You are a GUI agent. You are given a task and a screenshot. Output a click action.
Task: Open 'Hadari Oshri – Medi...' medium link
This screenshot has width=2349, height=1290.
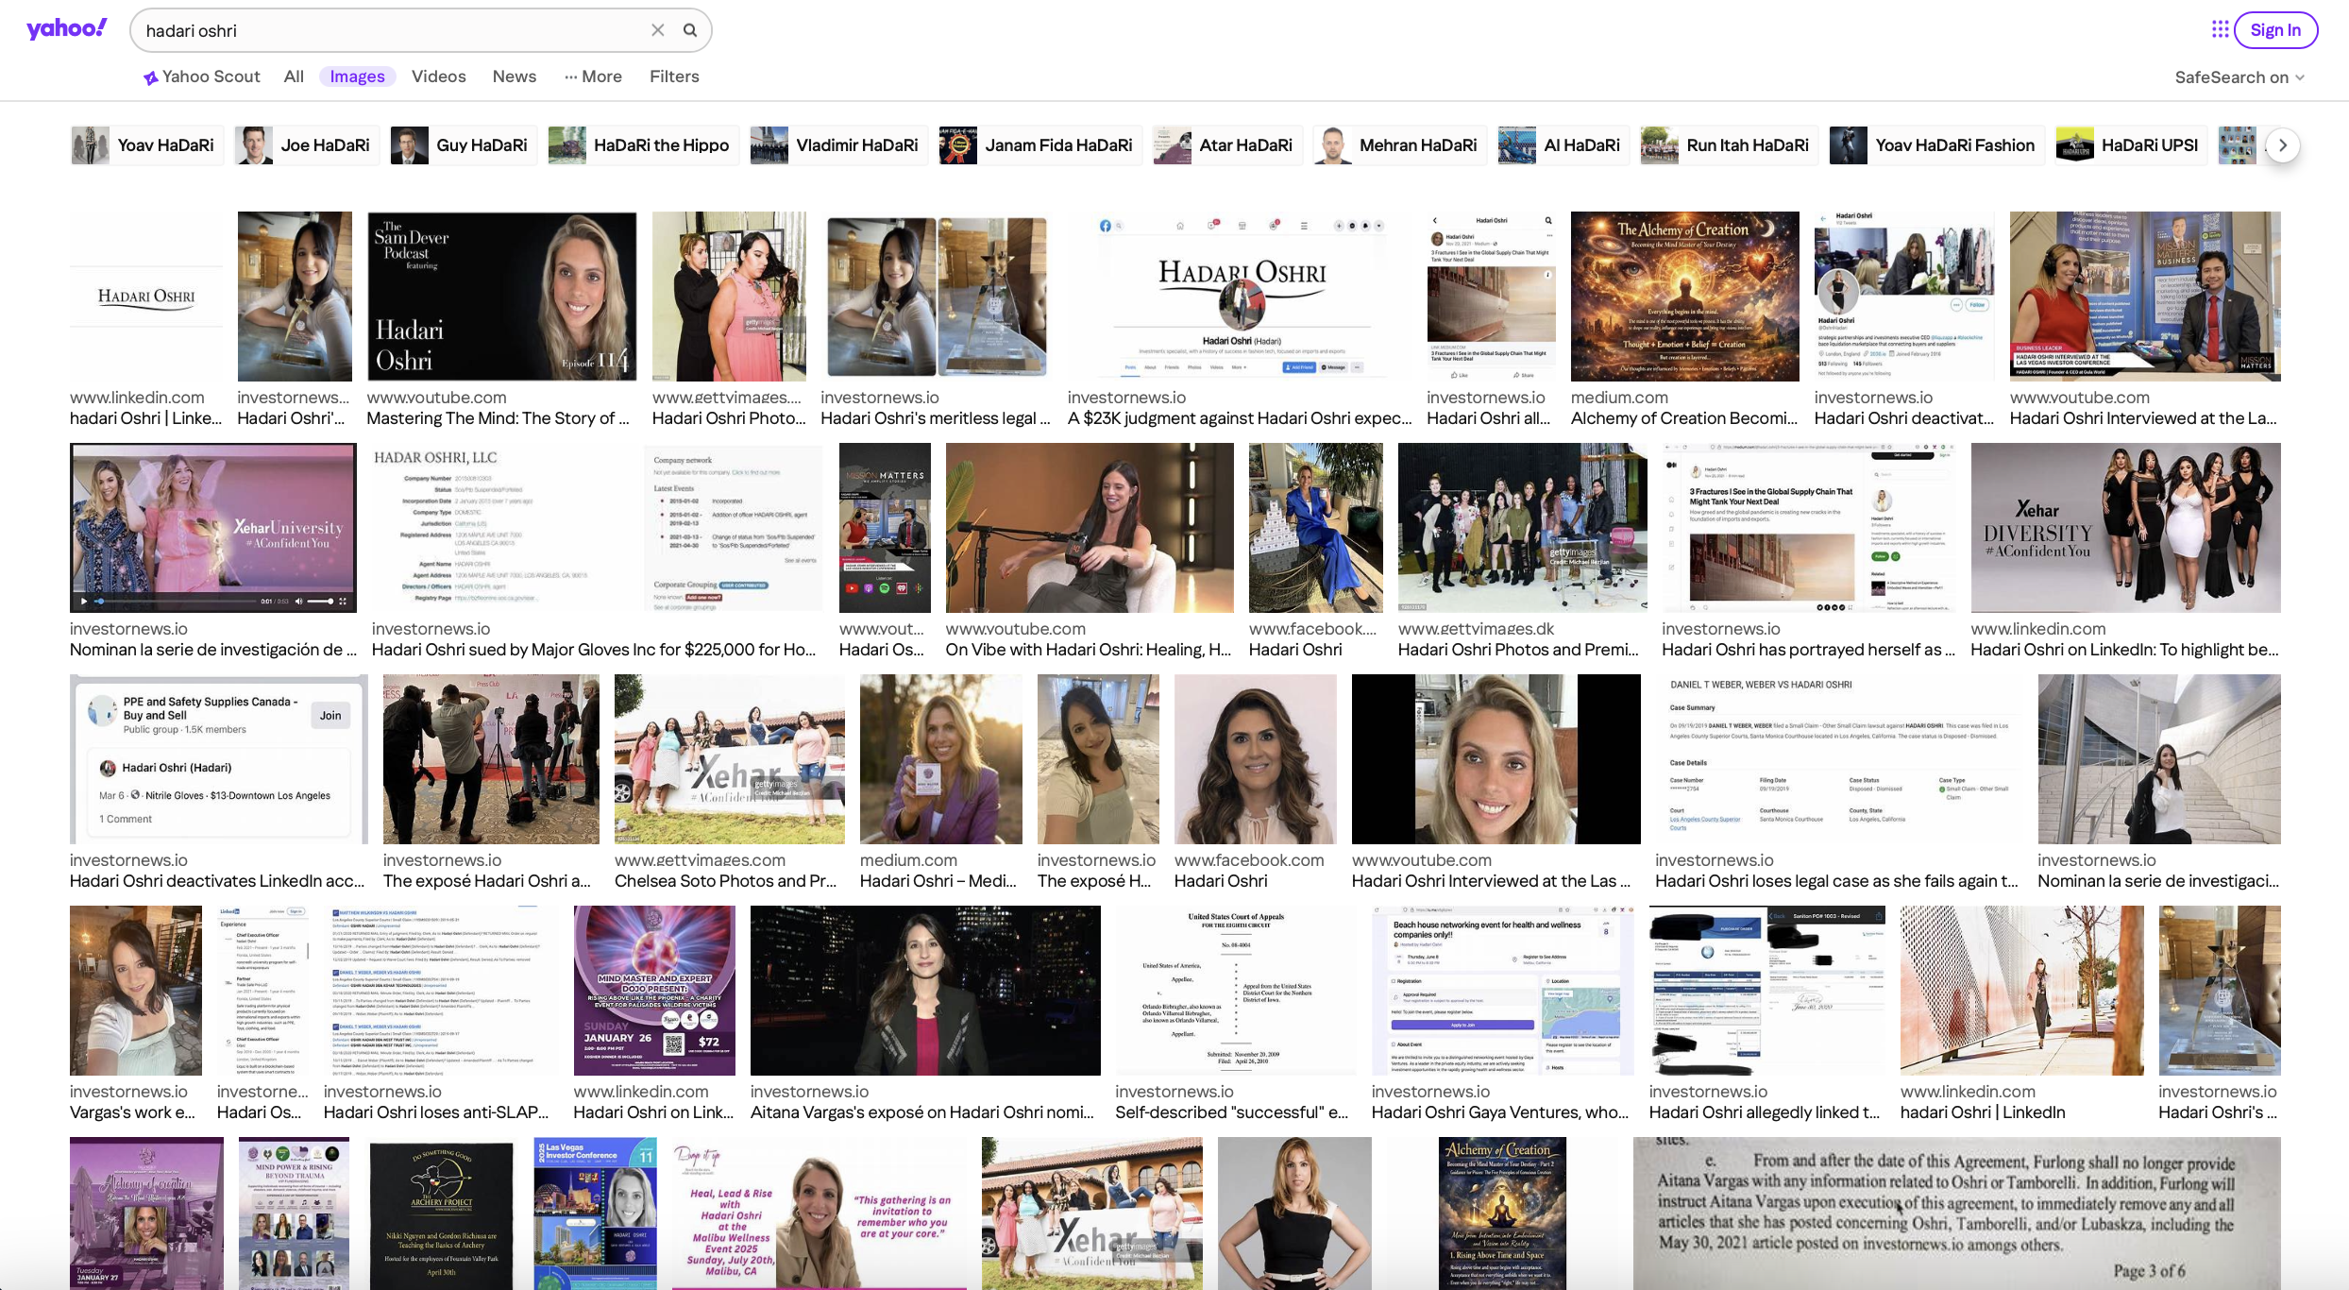[938, 881]
